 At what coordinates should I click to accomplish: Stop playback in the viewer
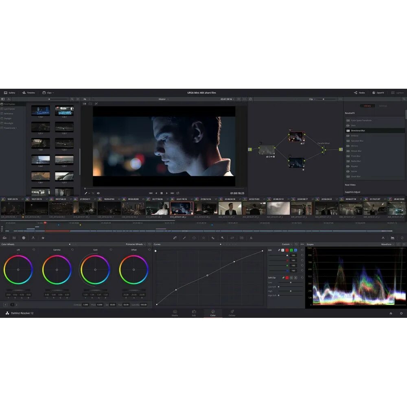tap(162, 193)
